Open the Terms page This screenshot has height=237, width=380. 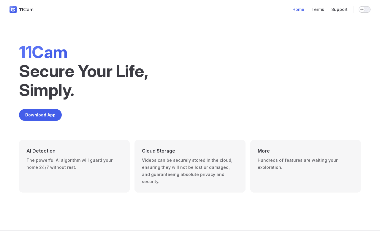point(318,9)
